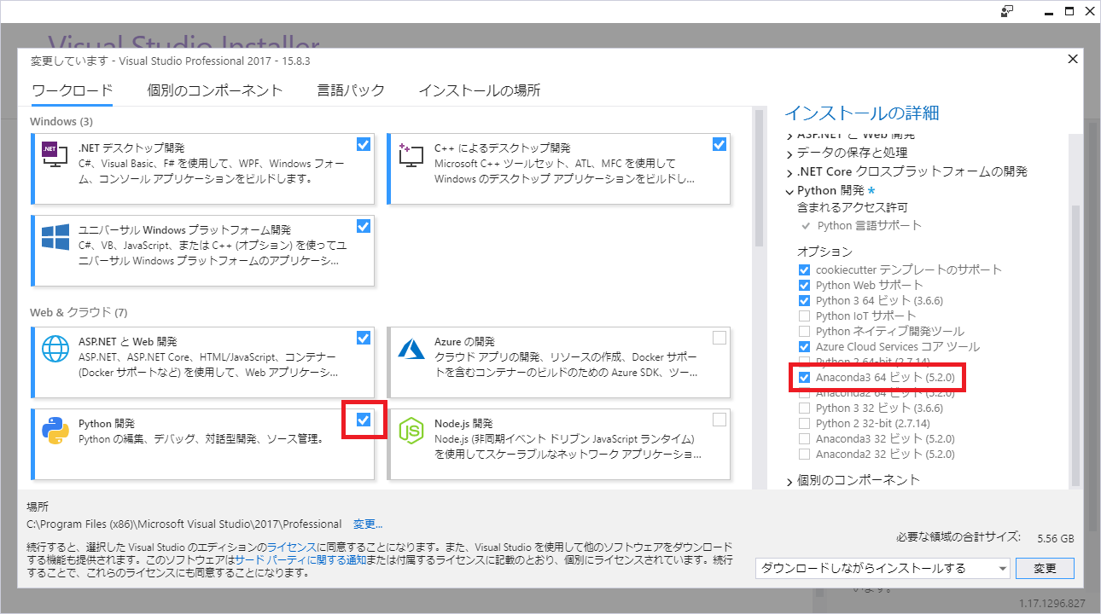The width and height of the screenshot is (1101, 614).
Task: Click the 変更 button to apply changes
Action: click(1045, 568)
